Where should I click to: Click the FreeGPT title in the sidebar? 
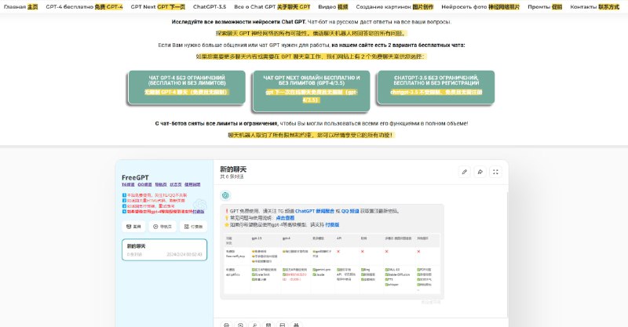pyautogui.click(x=135, y=177)
